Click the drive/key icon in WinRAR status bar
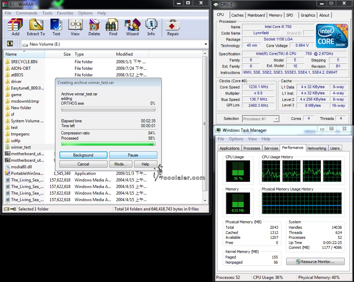Screen dimensions: 354x282 click(10, 209)
